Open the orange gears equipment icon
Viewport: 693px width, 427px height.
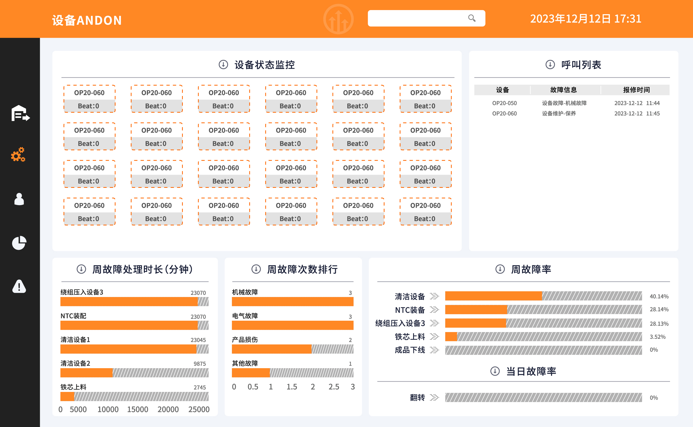click(18, 155)
